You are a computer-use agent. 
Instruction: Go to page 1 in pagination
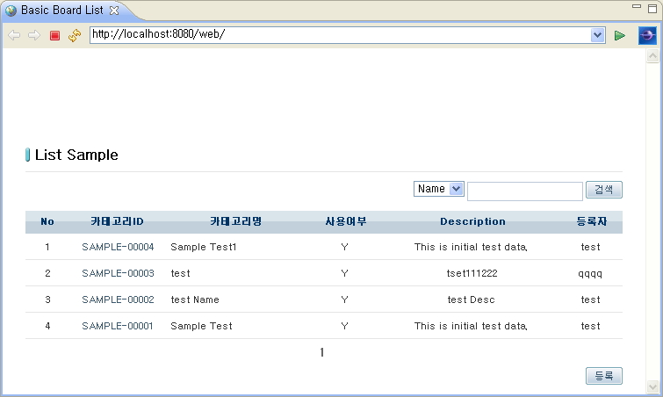pos(321,352)
